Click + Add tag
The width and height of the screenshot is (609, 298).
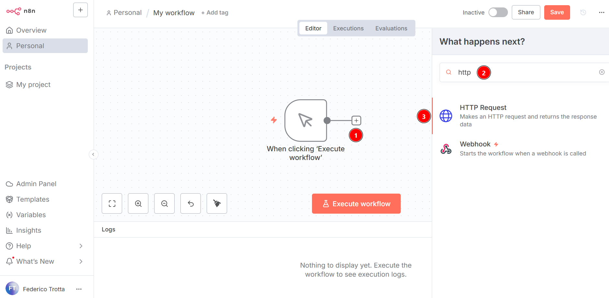[215, 13]
